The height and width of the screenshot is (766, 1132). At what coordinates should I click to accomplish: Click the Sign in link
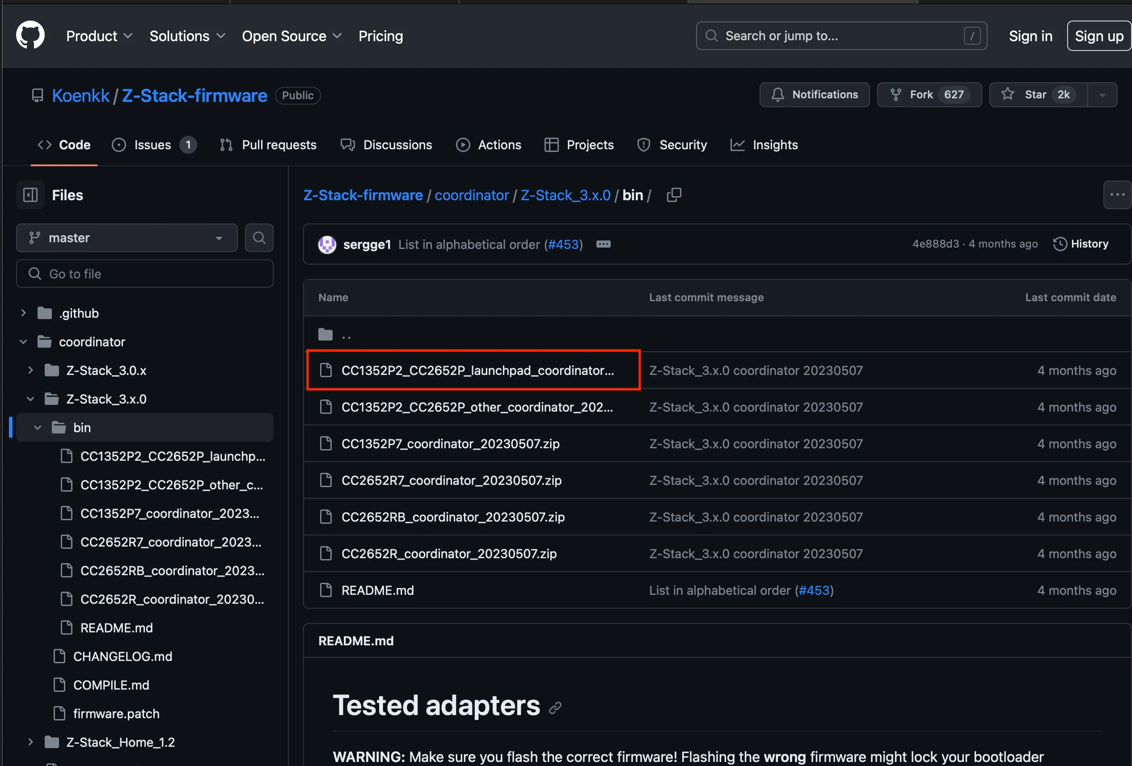(x=1031, y=36)
